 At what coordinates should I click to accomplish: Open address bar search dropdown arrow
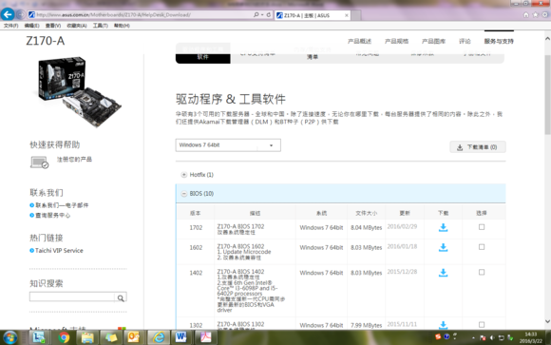[x=262, y=15]
